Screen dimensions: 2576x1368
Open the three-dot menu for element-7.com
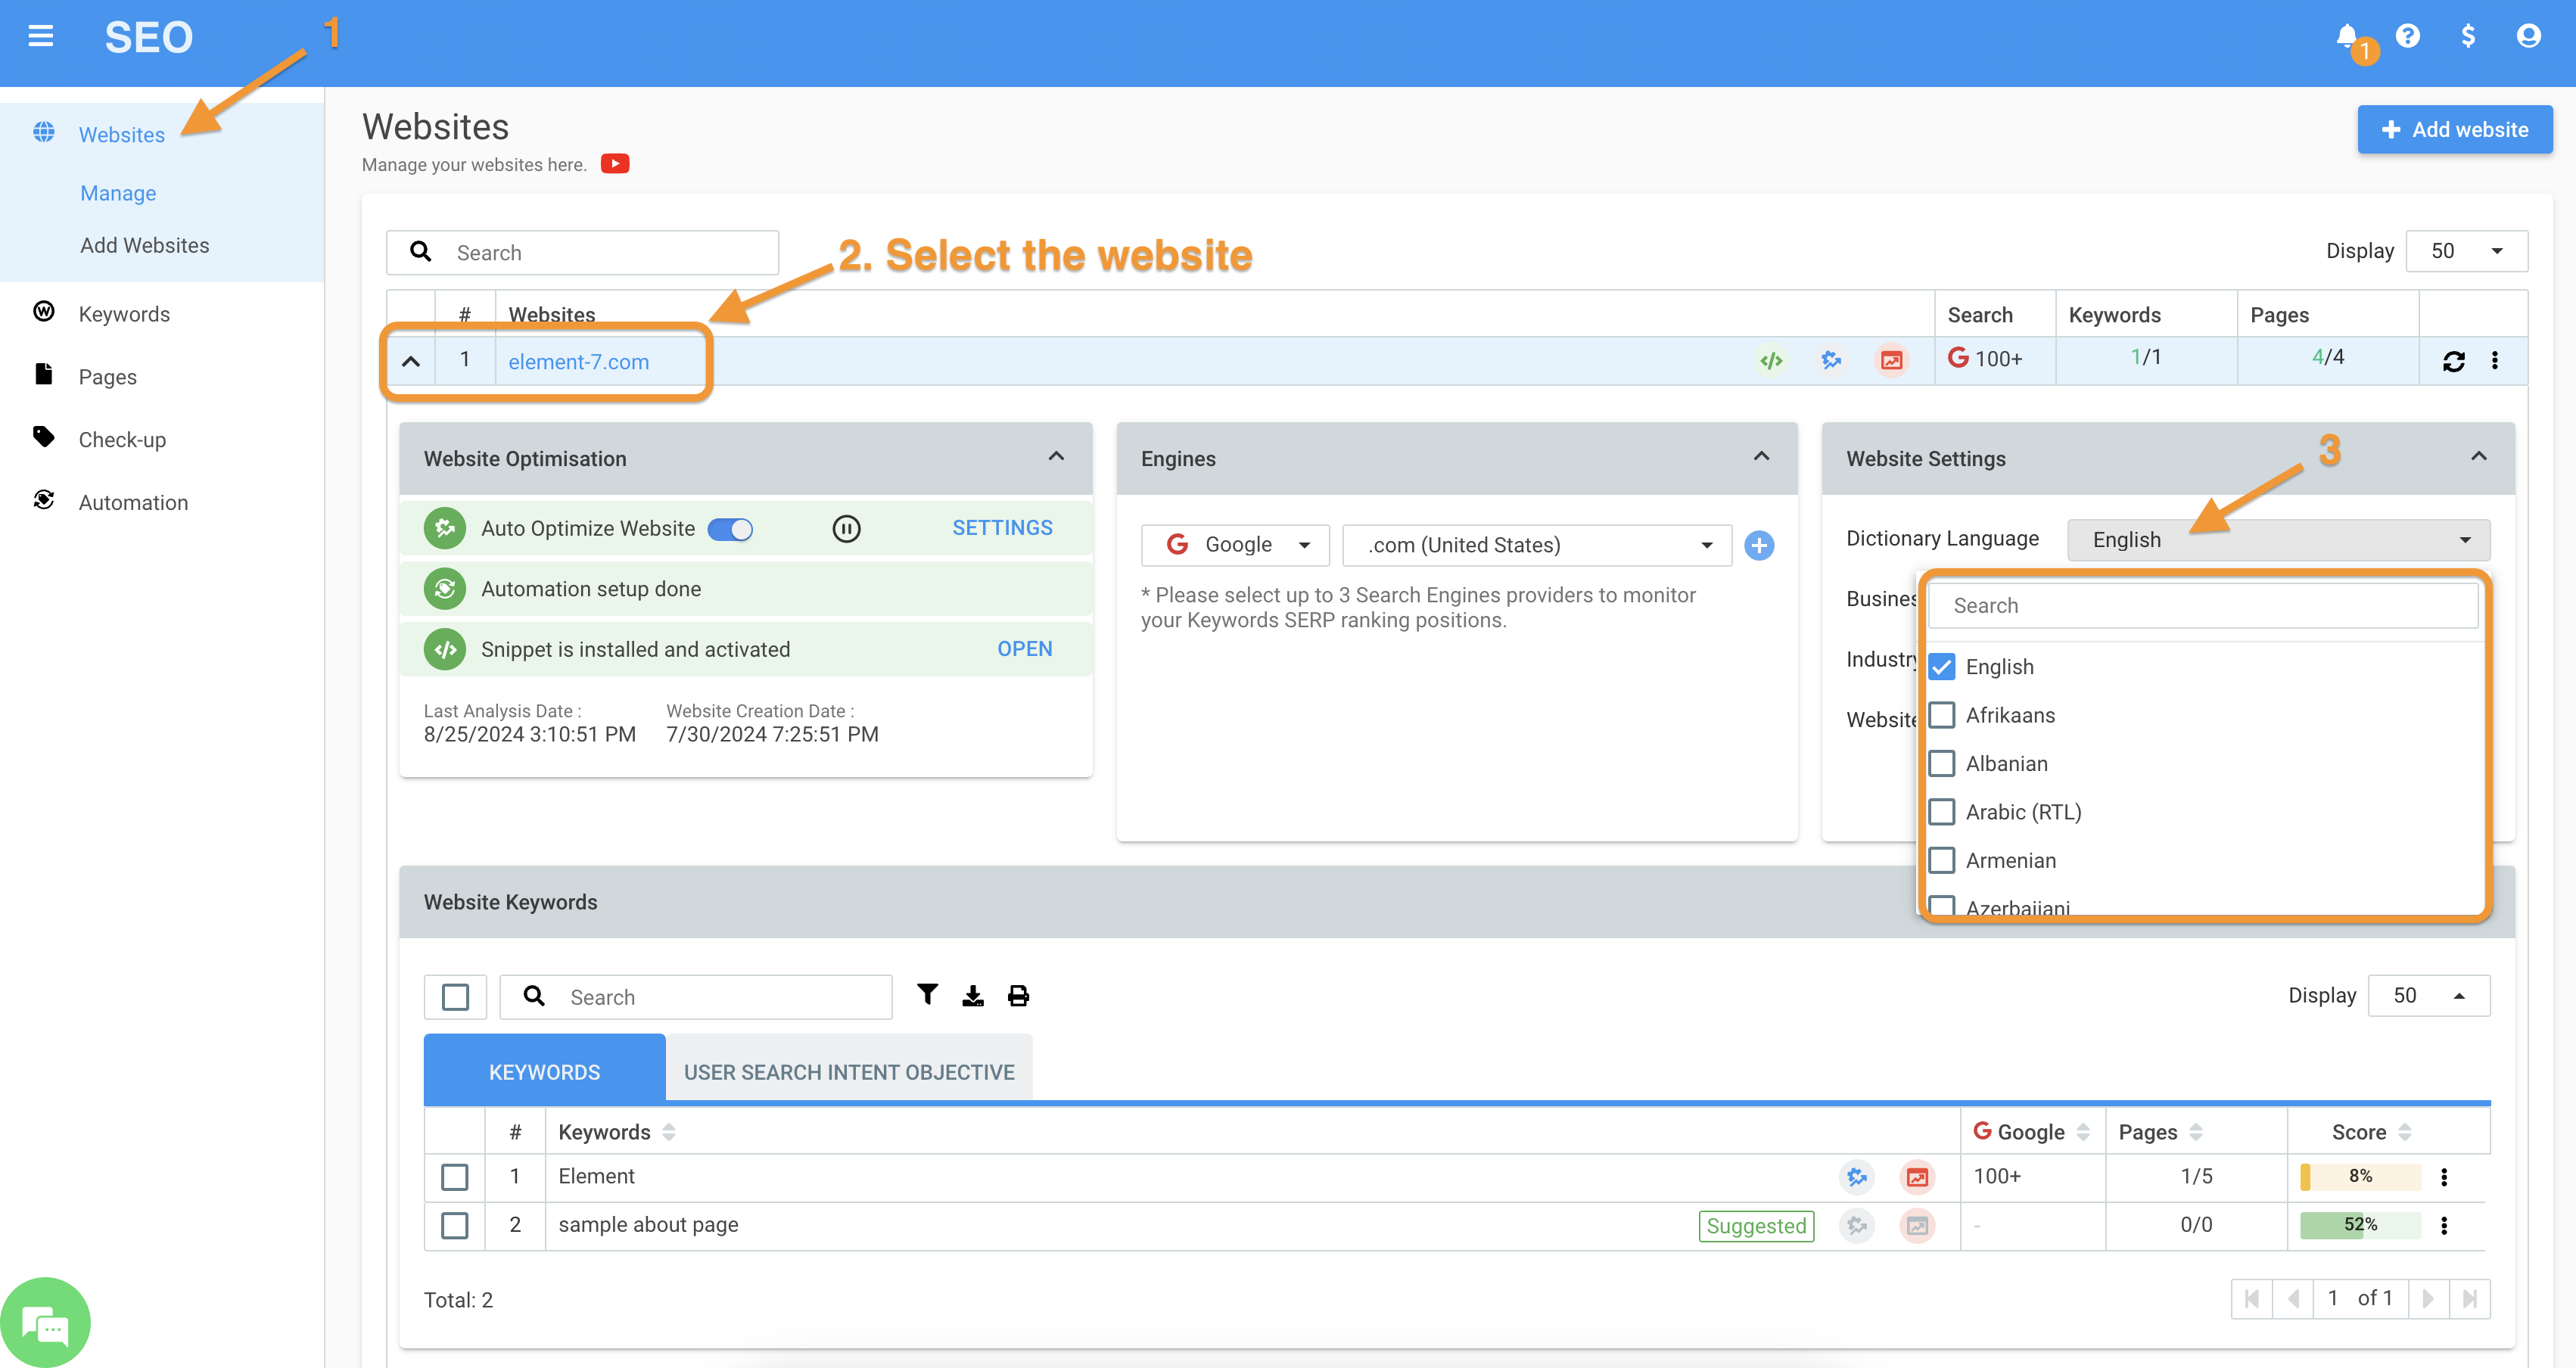(x=2495, y=361)
